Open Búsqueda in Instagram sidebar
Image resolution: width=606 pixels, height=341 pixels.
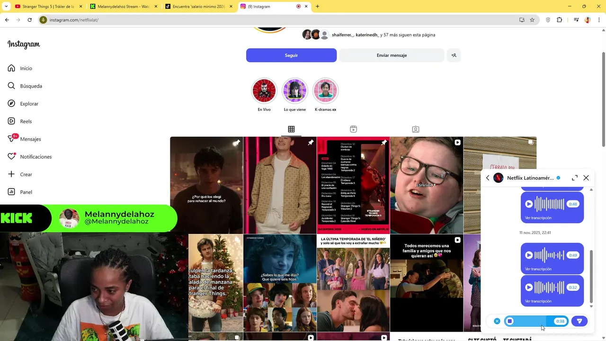tap(25, 86)
